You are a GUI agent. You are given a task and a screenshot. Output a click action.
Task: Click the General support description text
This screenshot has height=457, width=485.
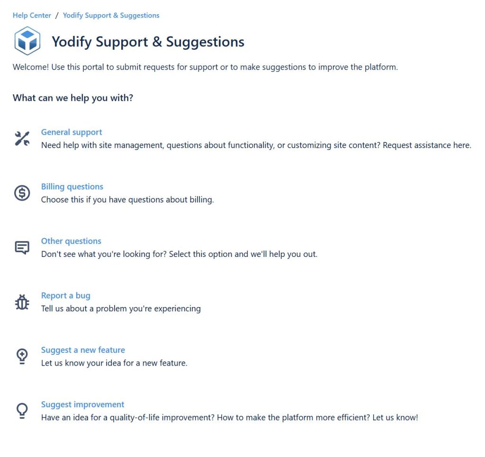pyautogui.click(x=256, y=145)
